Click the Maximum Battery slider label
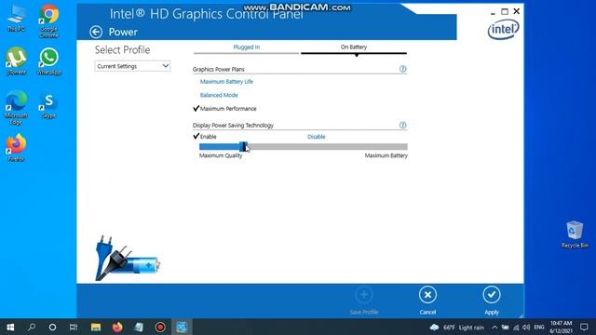This screenshot has height=335, width=596. tap(386, 155)
